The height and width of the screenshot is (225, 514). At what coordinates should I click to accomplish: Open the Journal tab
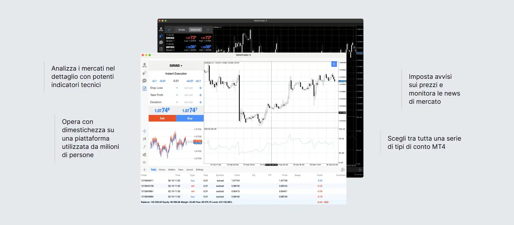coord(190,170)
